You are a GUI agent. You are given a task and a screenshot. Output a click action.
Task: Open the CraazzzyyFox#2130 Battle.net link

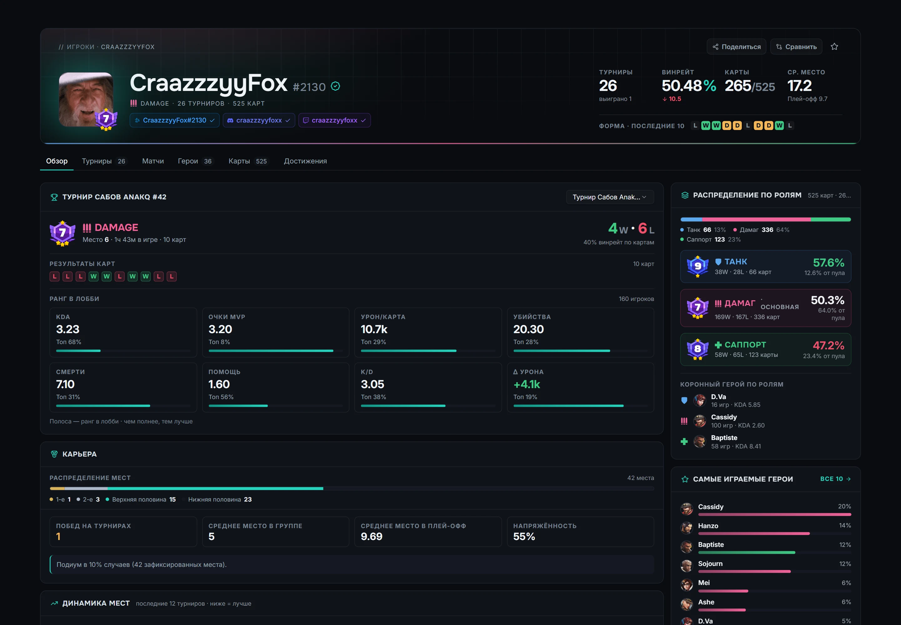175,120
